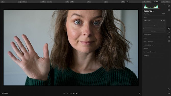The width and height of the screenshot is (171, 96).
Task: Switch to the Info tab
Action: click(166, 2)
